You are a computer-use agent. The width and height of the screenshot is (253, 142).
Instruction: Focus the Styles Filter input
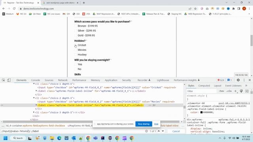tap(202, 91)
